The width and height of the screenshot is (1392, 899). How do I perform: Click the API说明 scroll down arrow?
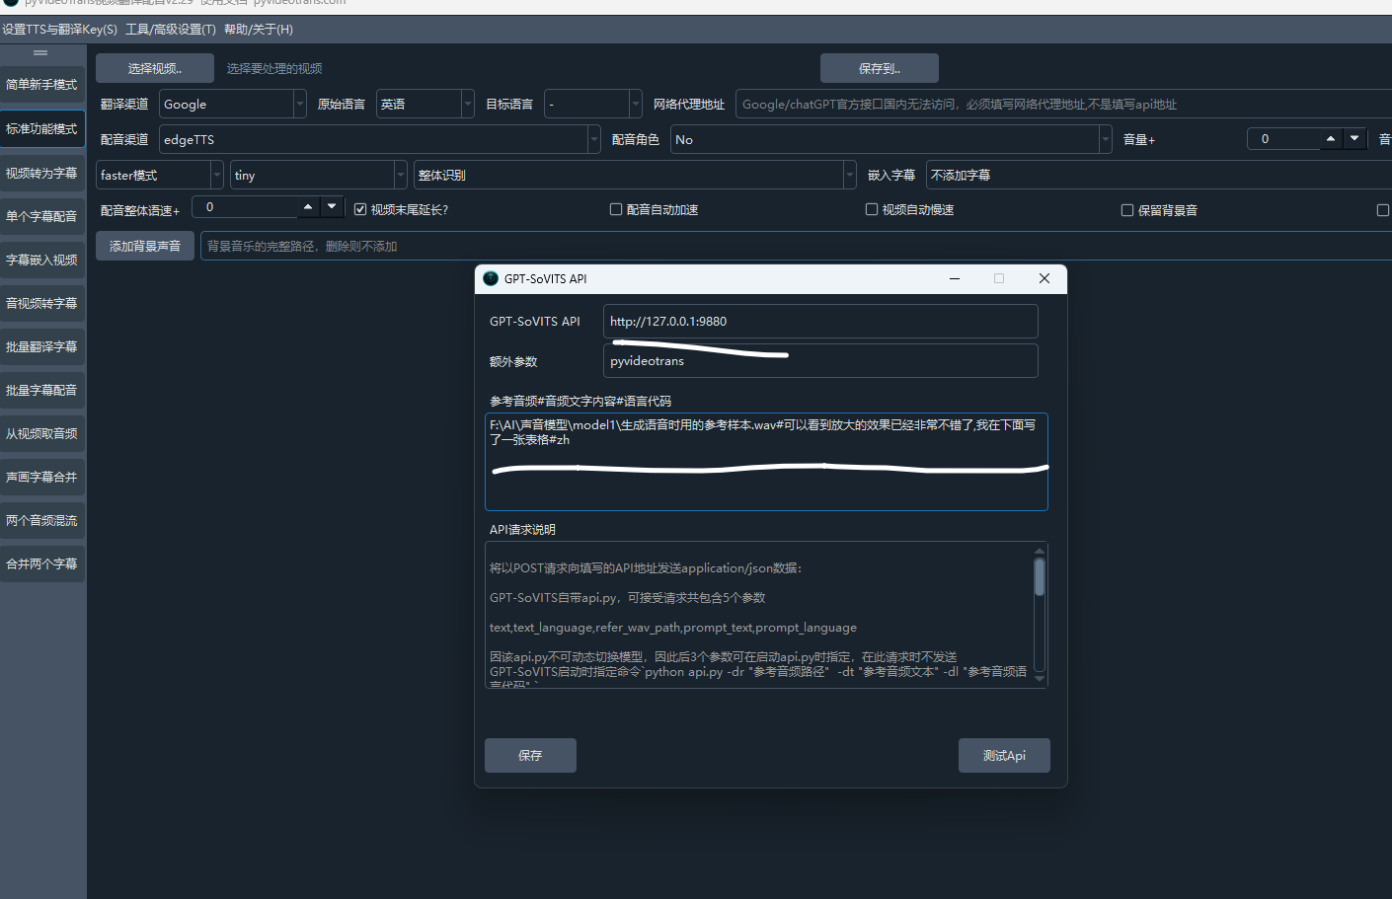coord(1040,678)
